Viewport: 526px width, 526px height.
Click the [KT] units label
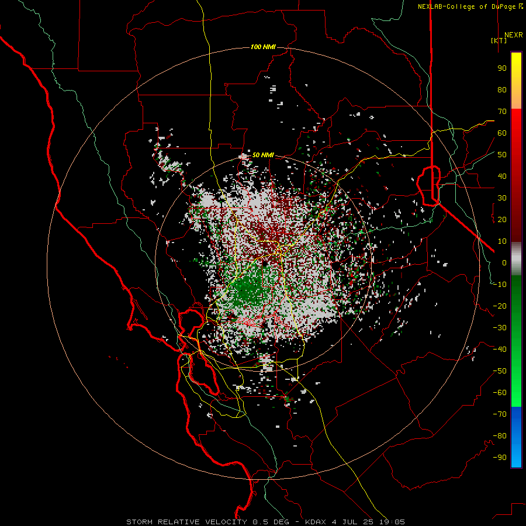pos(499,40)
